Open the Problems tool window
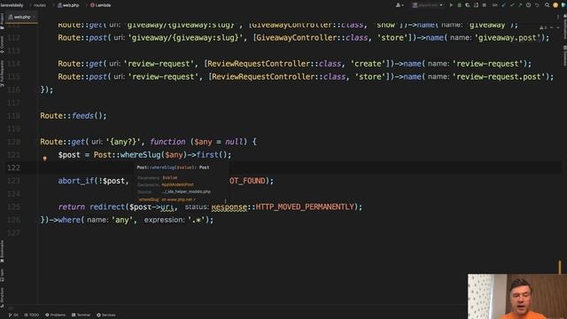Viewport: 567px width, 319px height. point(56,315)
